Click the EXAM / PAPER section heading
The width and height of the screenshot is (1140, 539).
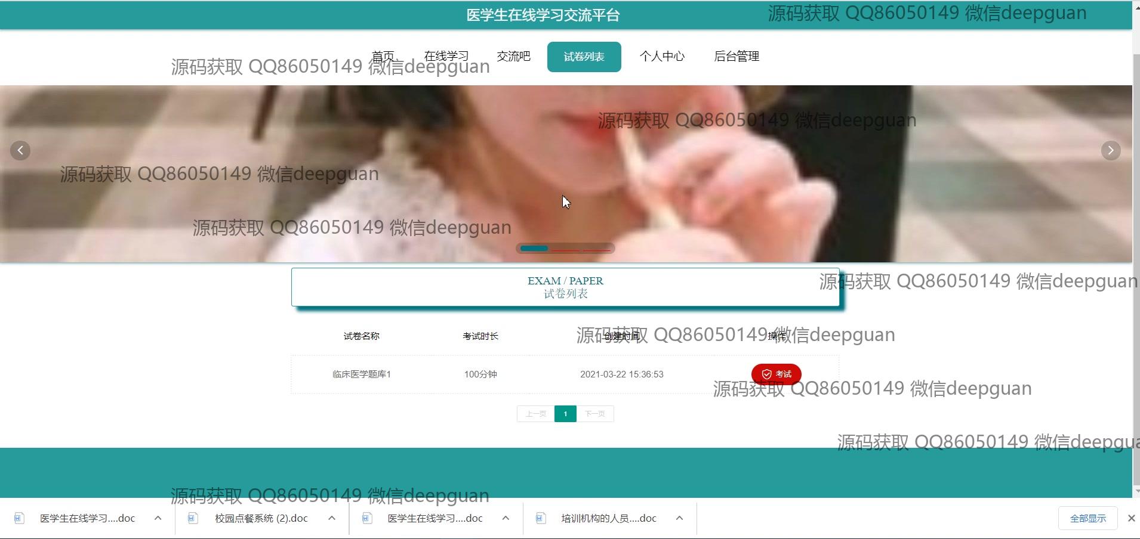565,281
